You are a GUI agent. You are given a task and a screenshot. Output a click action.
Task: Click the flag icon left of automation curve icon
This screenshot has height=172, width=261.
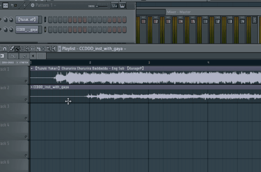tap(2, 56)
